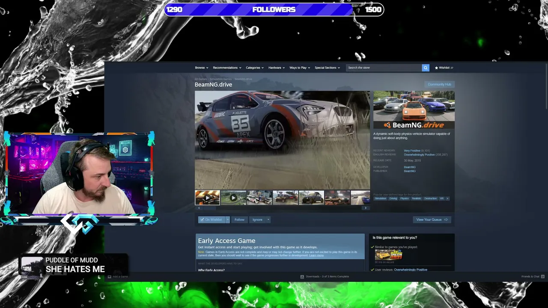The height and width of the screenshot is (308, 548).
Task: Click the BeamNG publisher link
Action: 410,171
